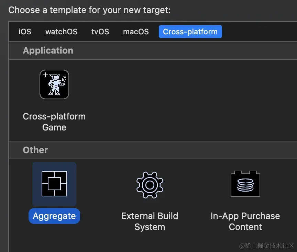Click the coin-stack purchase content icon
Viewport: 297px width, 252px height.
click(245, 184)
